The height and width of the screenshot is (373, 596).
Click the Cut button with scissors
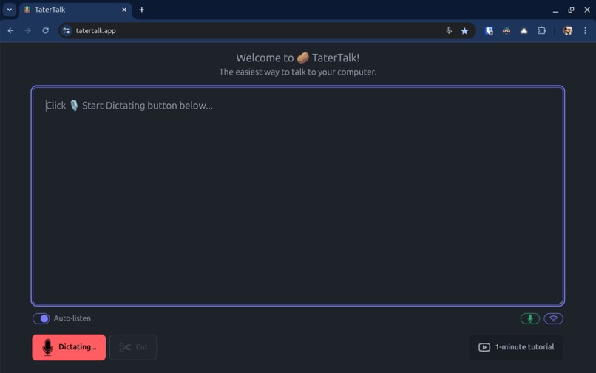tap(133, 347)
